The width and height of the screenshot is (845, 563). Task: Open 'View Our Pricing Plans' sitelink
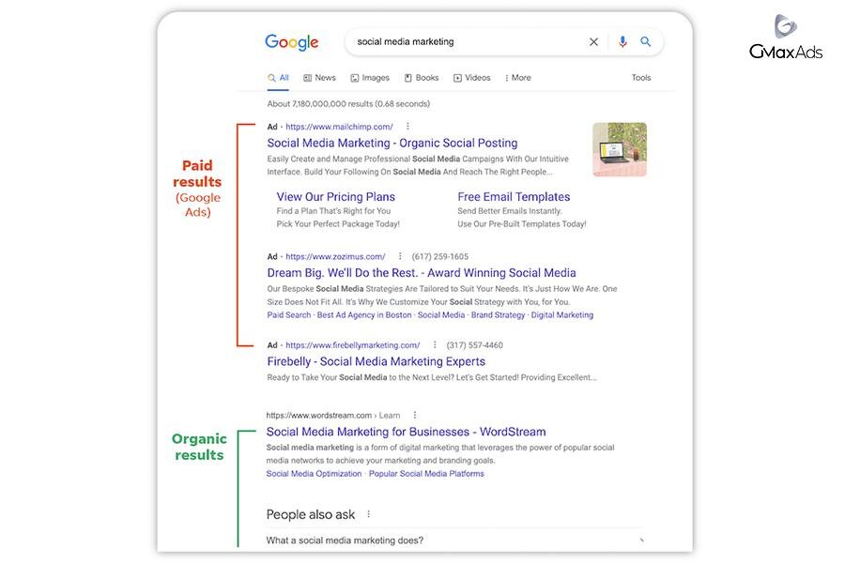(x=336, y=197)
